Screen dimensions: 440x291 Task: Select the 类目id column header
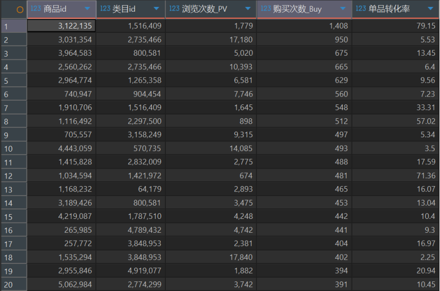(131, 9)
